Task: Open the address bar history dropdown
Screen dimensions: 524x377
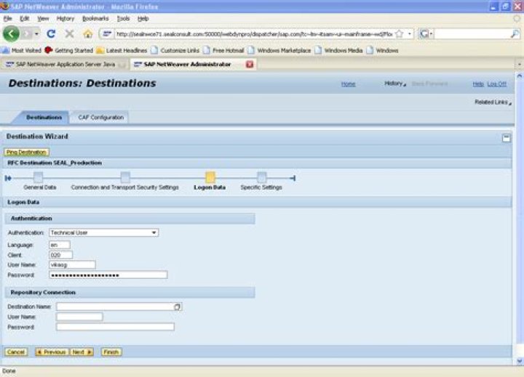Action: point(409,33)
